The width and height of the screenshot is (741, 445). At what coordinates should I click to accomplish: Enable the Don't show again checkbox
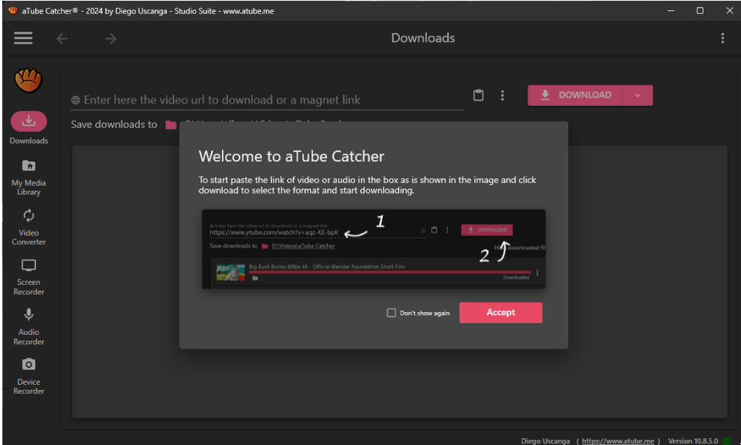pos(391,312)
